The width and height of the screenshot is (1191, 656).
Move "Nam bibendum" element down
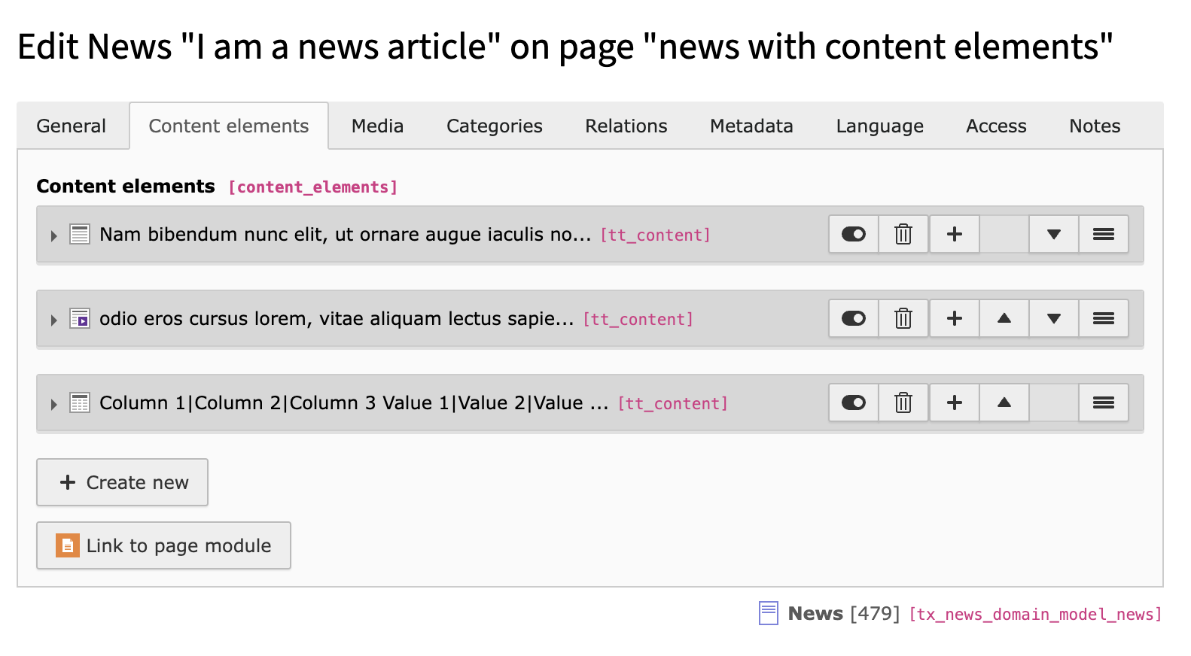pos(1053,235)
